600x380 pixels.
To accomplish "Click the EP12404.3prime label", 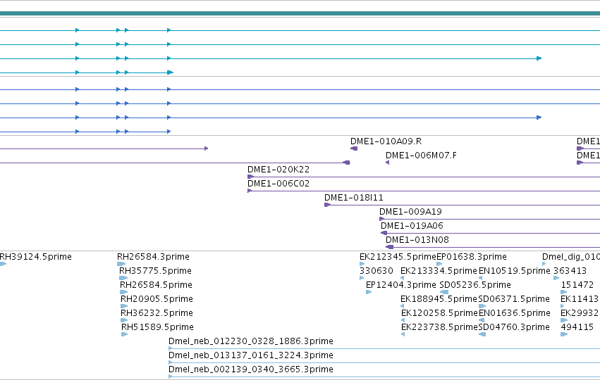I will point(401,285).
